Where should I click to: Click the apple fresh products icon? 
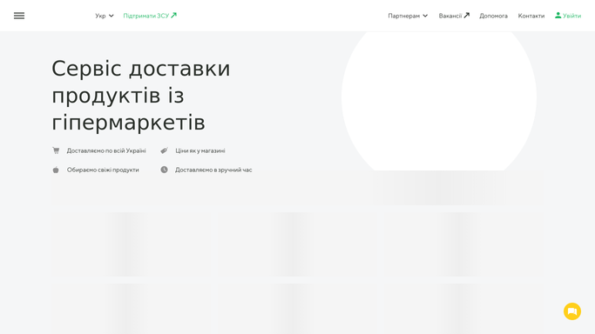56,170
